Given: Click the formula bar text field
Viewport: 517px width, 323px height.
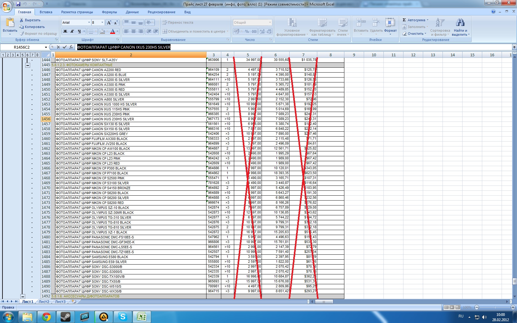Looking at the screenshot, I should pos(294,47).
